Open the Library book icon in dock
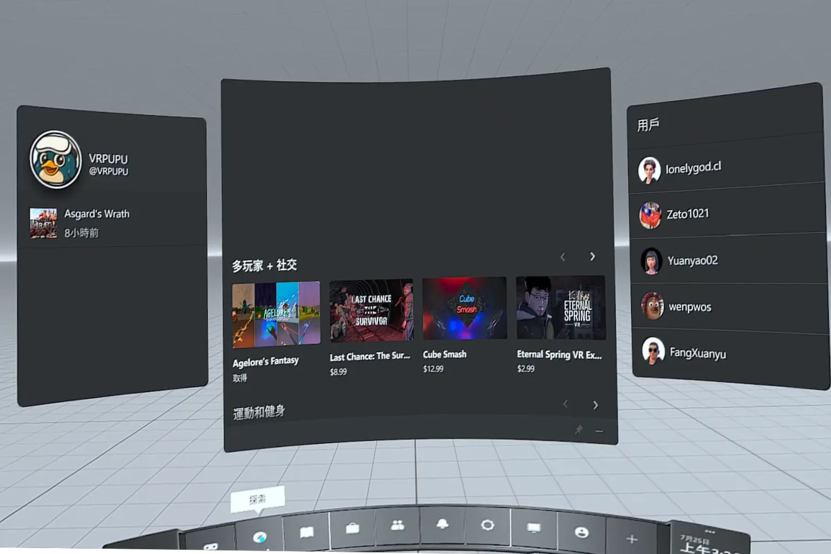This screenshot has width=831, height=554. point(307,532)
